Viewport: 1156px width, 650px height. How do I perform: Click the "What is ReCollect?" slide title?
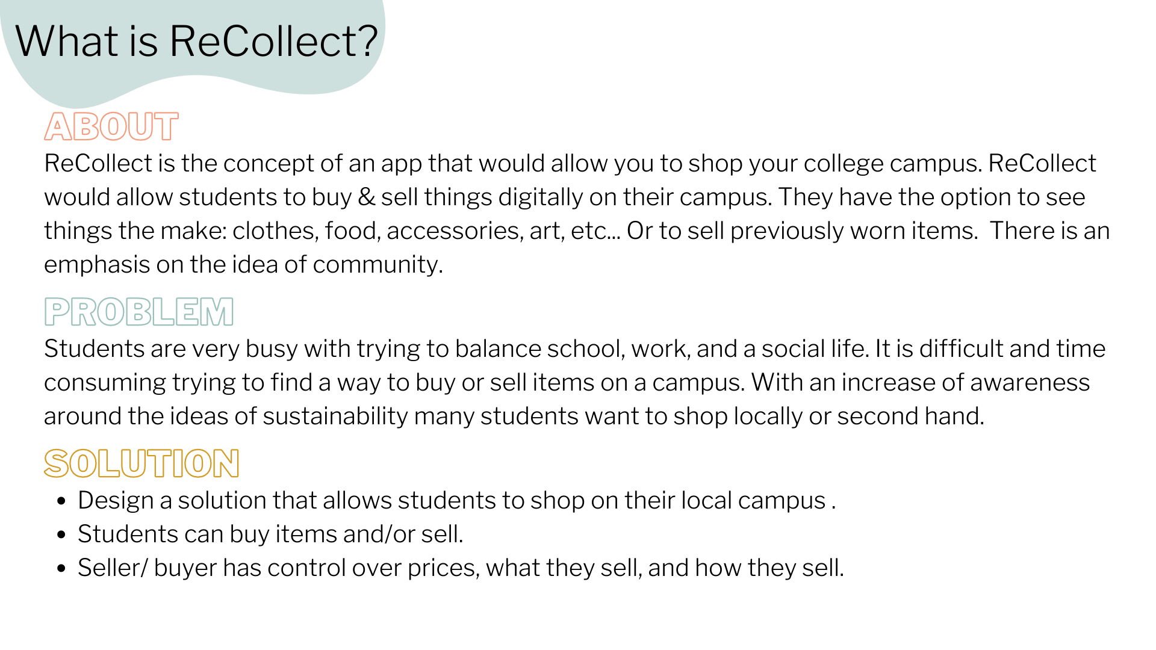196,42
